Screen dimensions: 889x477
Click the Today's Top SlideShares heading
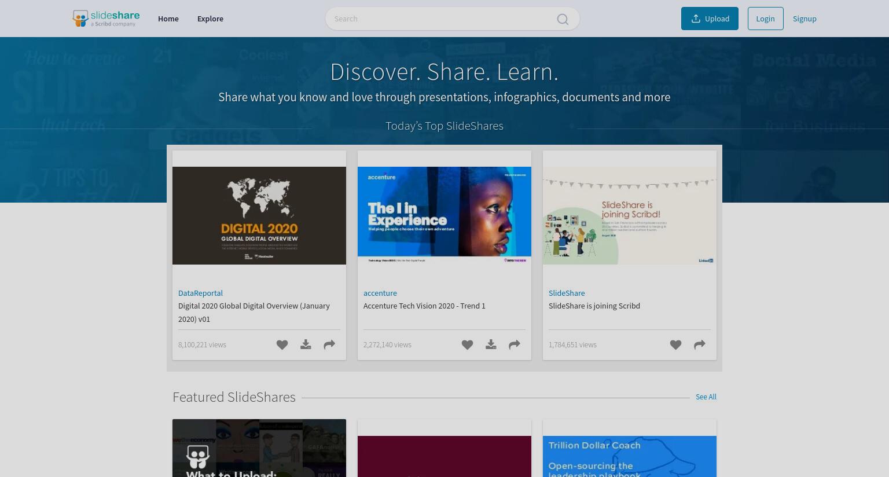444,126
